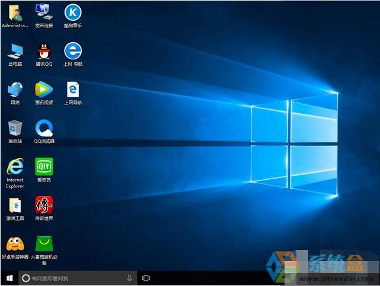The image size is (380, 286).
Task: Open the 上网导航 shortcut beside 腾讯QQ
Action: [72, 51]
